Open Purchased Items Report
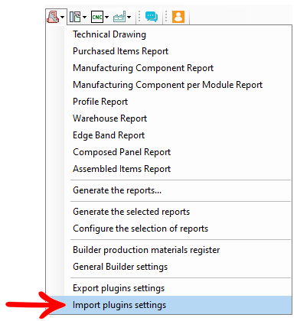 (x=120, y=51)
